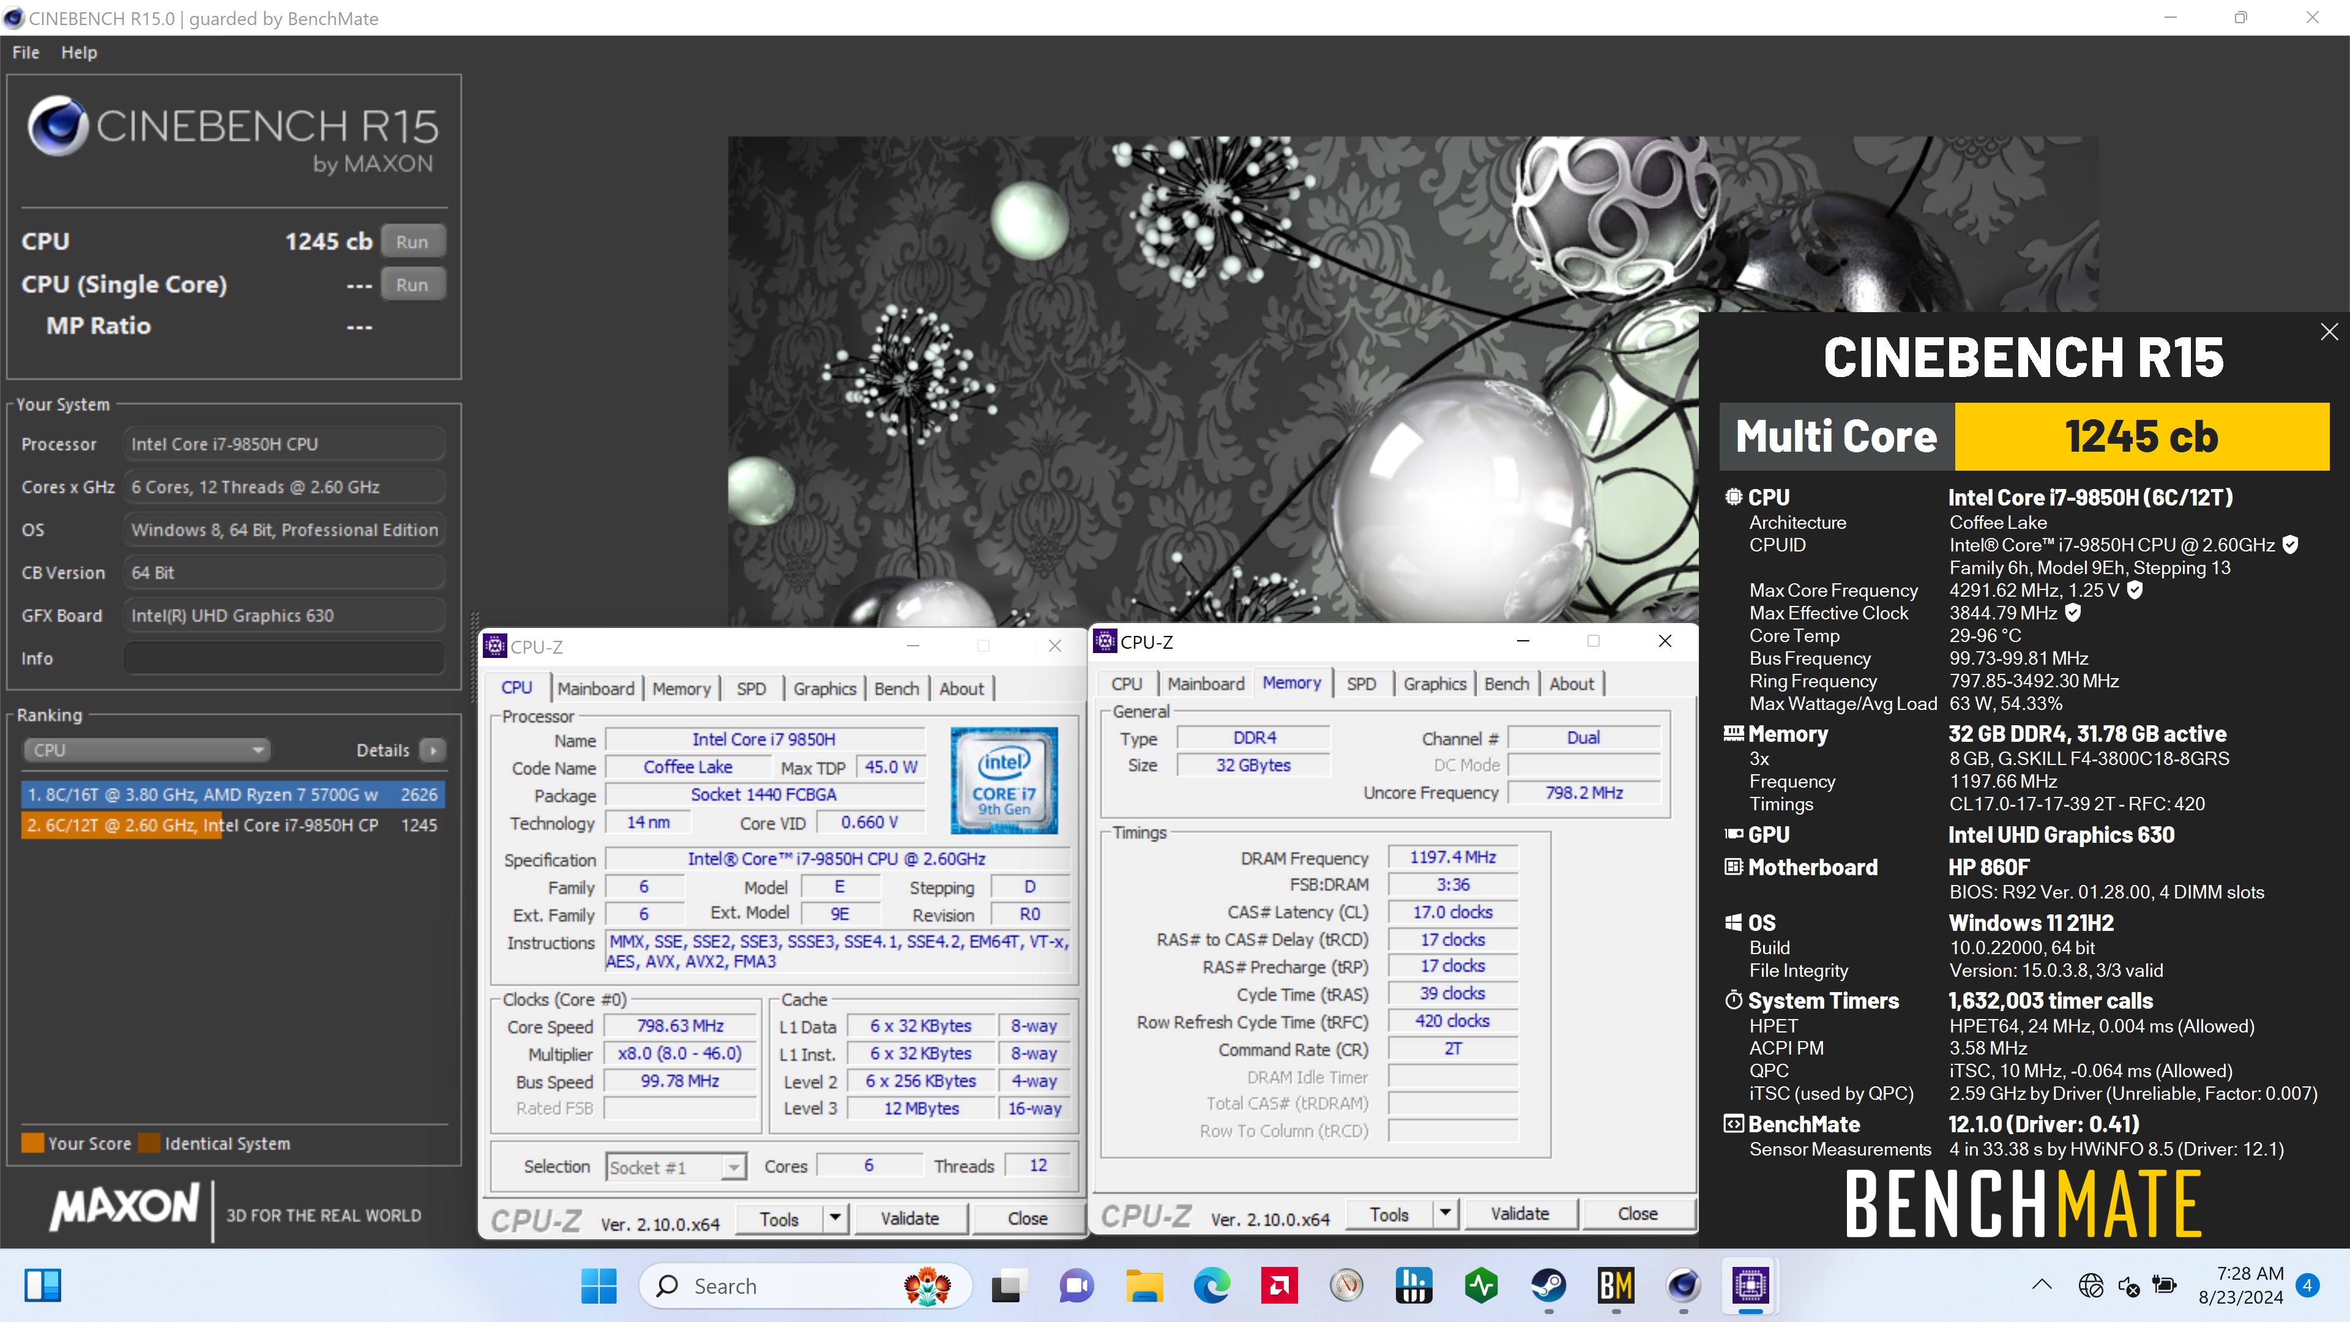2350x1322 pixels.
Task: Open the Windows Start menu
Action: point(599,1287)
